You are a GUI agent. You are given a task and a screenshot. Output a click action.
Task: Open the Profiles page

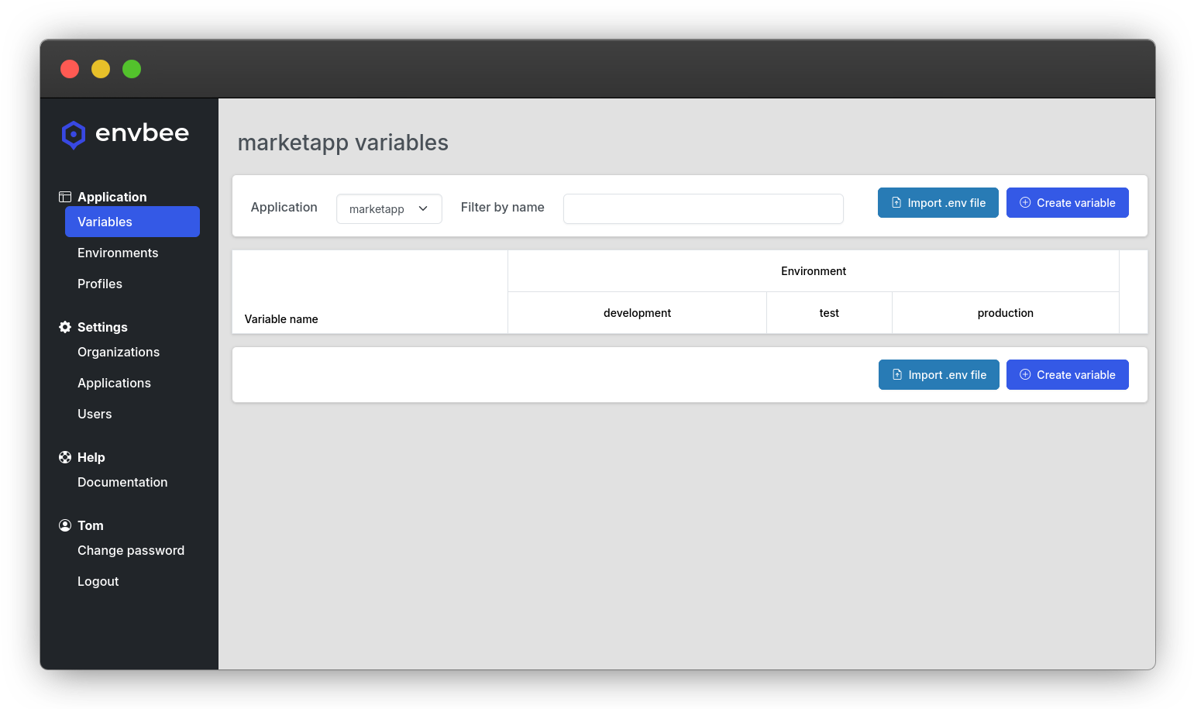pyautogui.click(x=100, y=284)
